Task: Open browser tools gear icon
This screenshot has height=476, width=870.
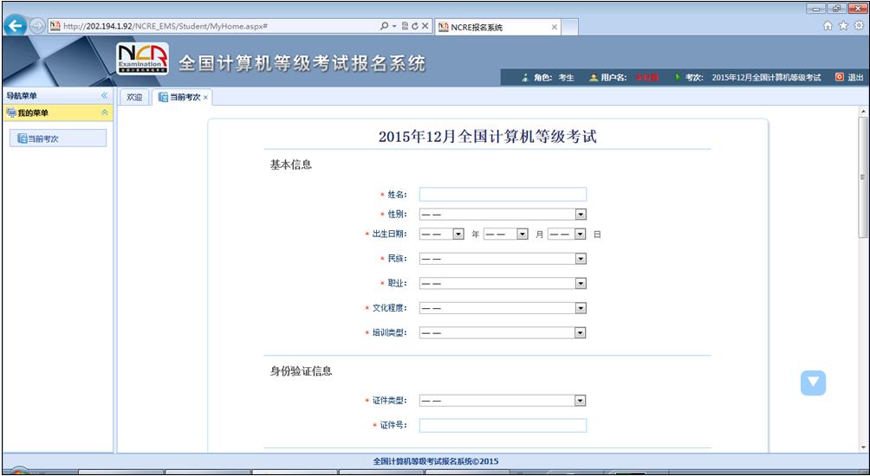Action: 859,26
